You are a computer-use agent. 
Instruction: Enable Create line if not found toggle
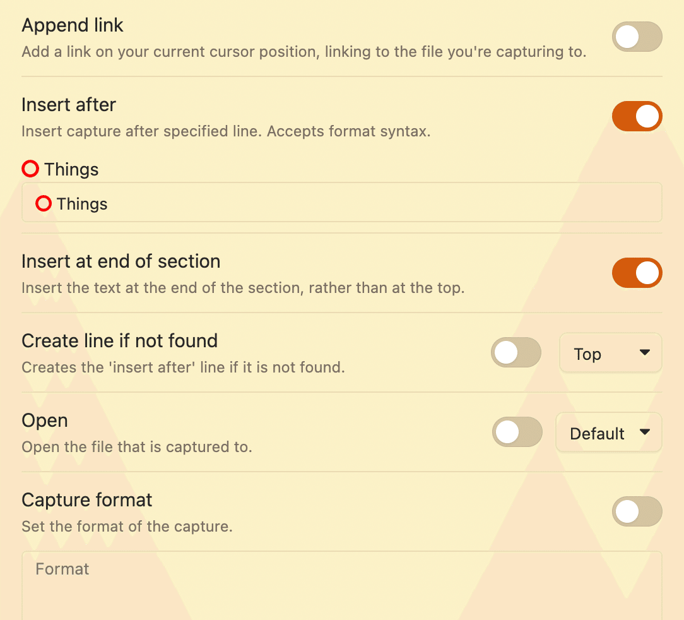(516, 353)
